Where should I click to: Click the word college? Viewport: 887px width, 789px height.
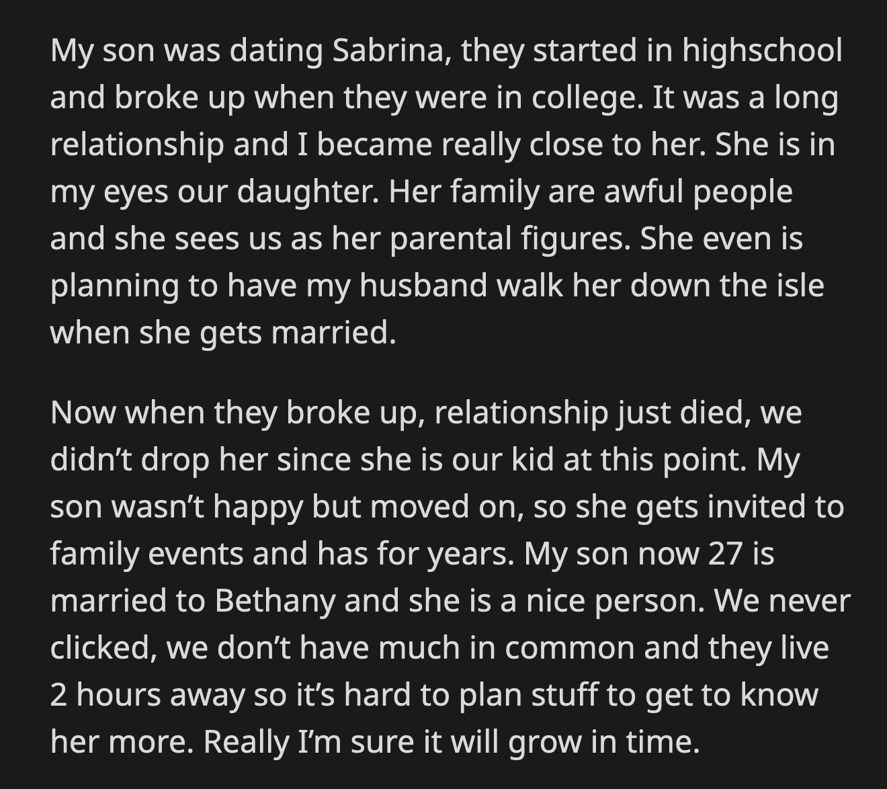(x=583, y=99)
